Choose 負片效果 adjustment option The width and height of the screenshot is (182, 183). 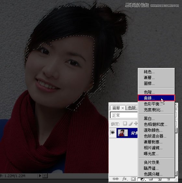[x=156, y=162]
